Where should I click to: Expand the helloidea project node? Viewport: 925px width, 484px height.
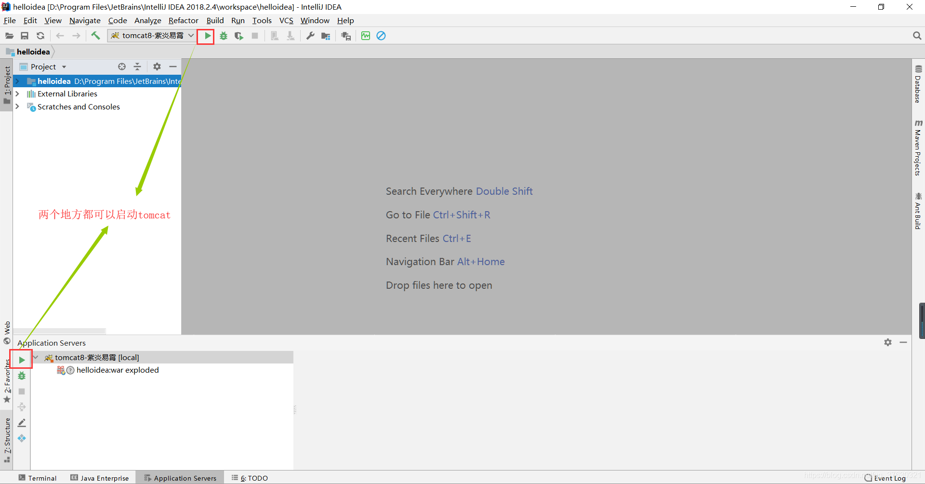(x=17, y=81)
